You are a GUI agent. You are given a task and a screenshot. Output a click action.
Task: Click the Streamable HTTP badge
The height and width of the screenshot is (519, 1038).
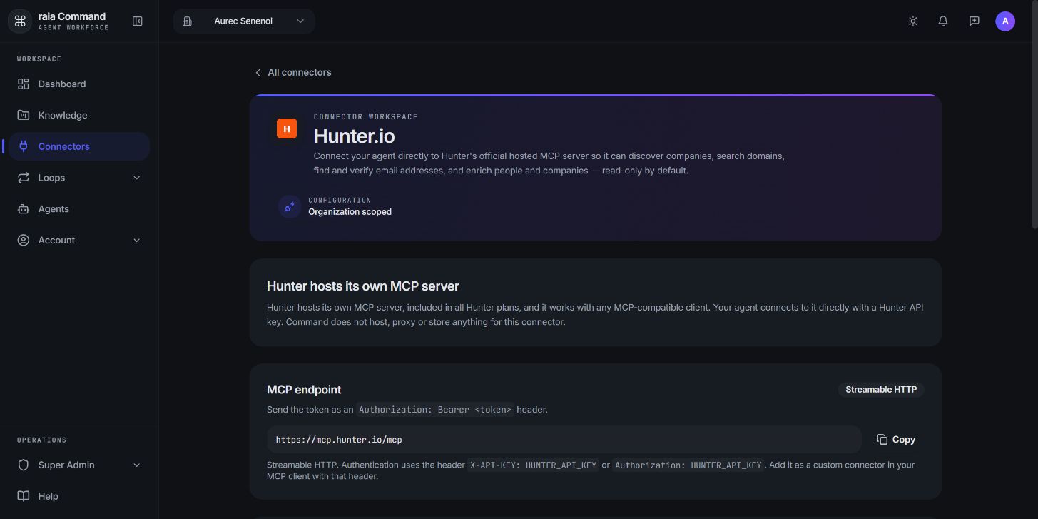click(881, 390)
